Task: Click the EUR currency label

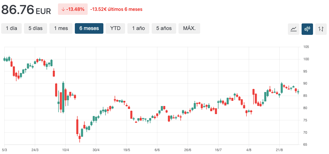Action: (x=43, y=11)
